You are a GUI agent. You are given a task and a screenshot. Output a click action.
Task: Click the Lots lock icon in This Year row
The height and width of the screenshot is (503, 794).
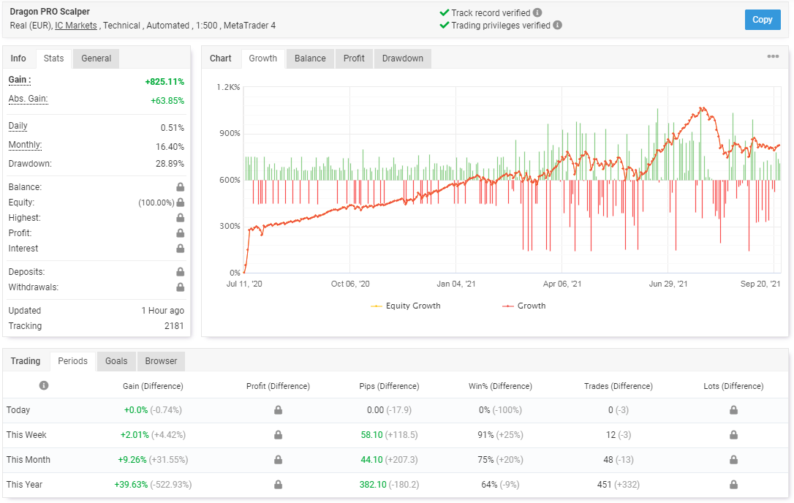[x=733, y=485]
